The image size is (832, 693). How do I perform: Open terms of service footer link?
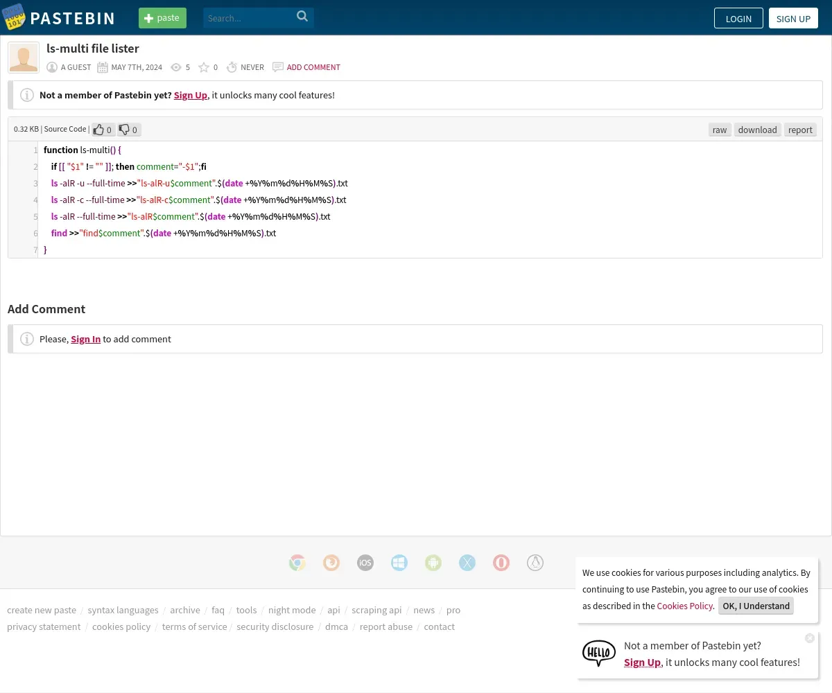(194, 626)
